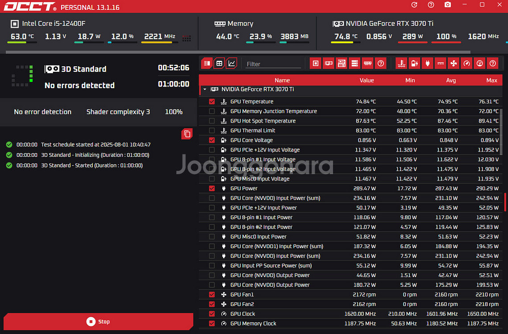Uncheck the GPU Fan2 checkbox
Viewport: 508px width, 334px height.
point(212,304)
